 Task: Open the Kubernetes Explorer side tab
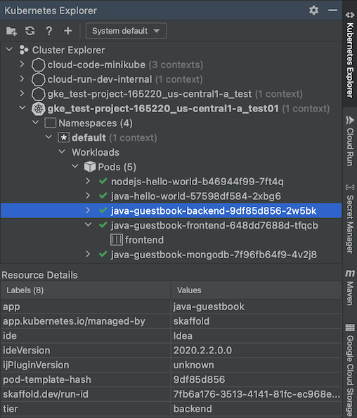pos(350,55)
